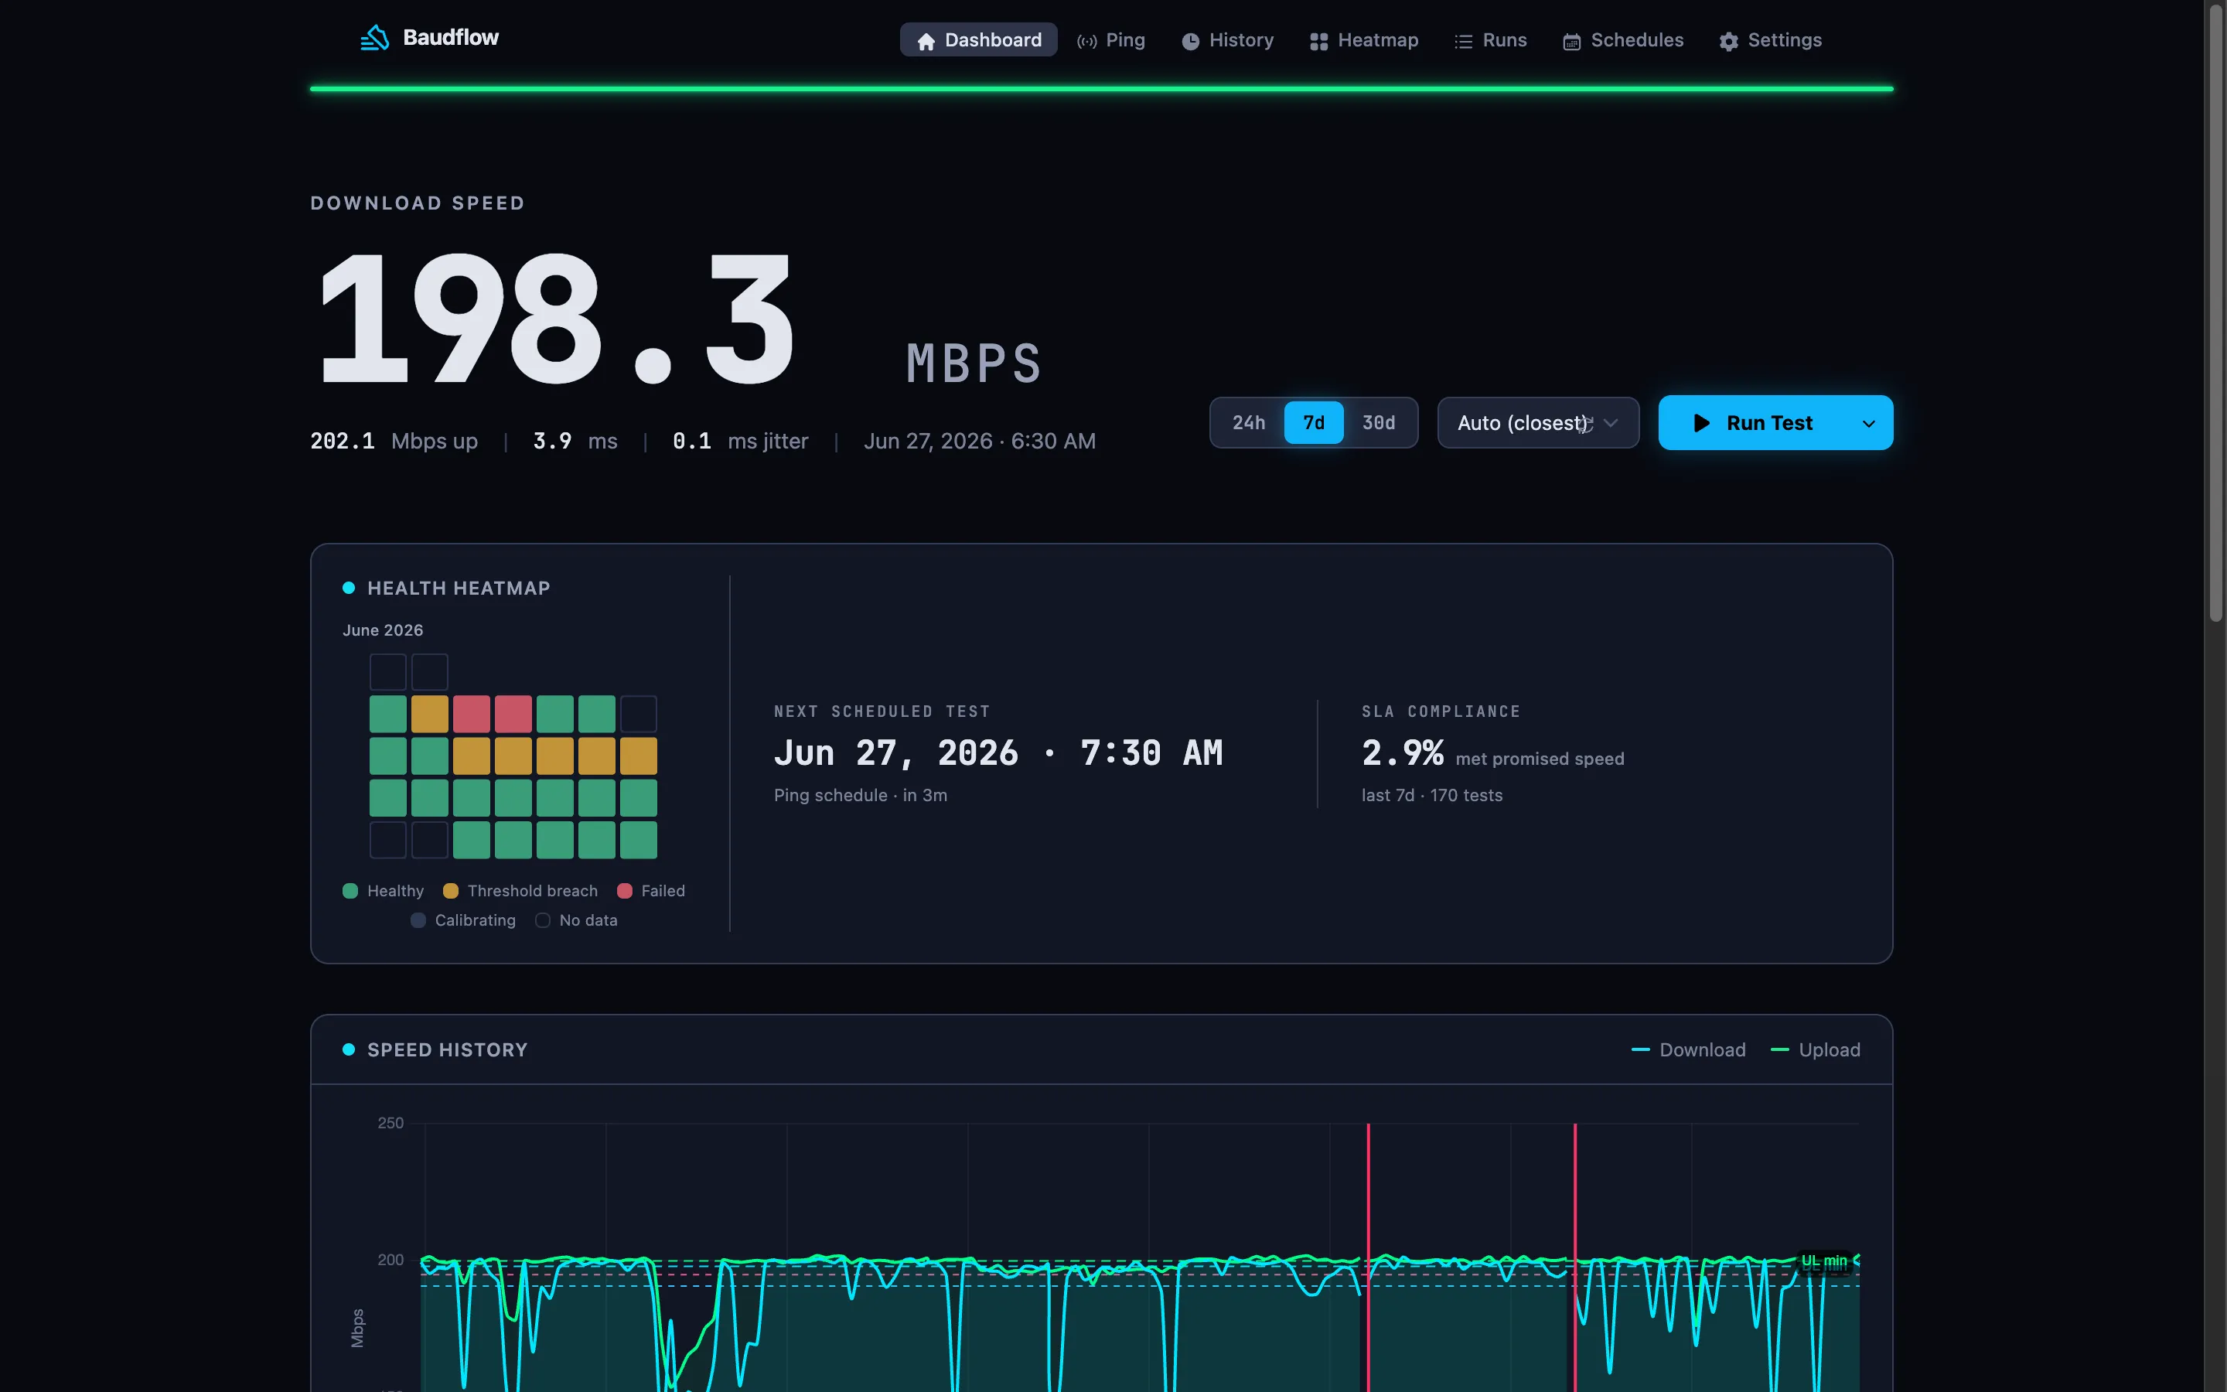Toggle the Download series in legend
The height and width of the screenshot is (1392, 2227).
click(1688, 1049)
